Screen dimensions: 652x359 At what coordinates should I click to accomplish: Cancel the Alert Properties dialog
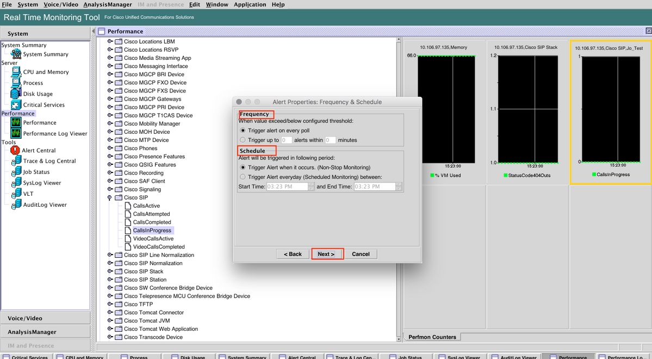(361, 254)
